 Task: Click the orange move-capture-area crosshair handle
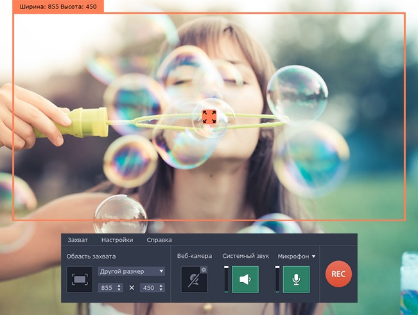(x=209, y=116)
